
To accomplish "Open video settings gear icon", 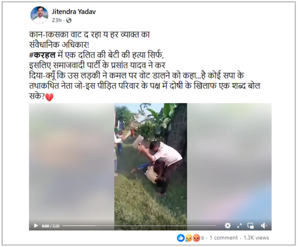I will [227, 226].
